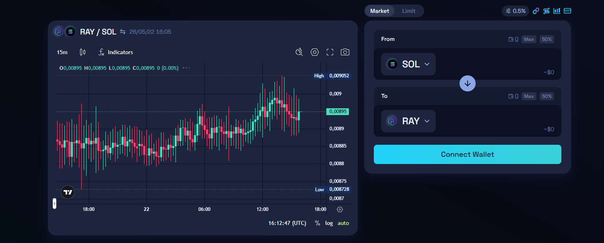The width and height of the screenshot is (604, 243).
Task: Click 50% in the To section
Action: click(x=546, y=96)
